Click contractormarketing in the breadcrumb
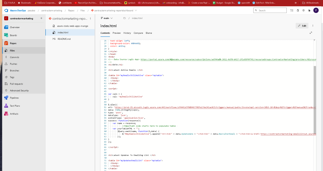The width and height of the screenshot is (323, 171). click(51, 10)
